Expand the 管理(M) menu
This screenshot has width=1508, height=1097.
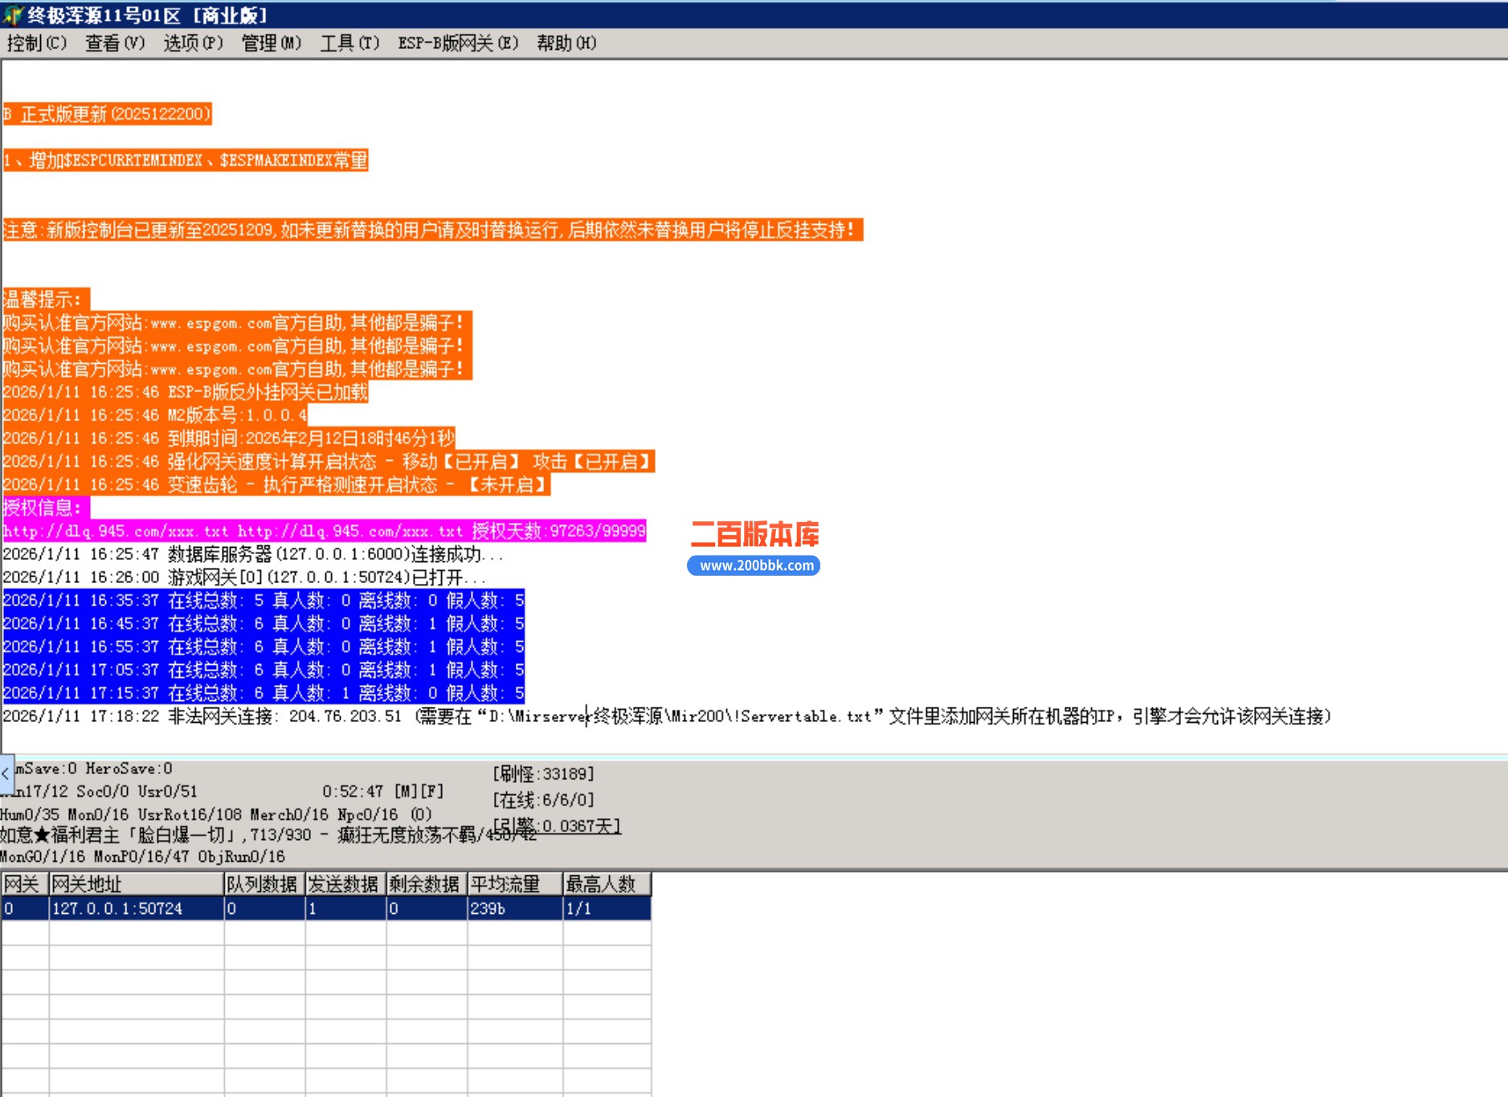click(x=272, y=43)
